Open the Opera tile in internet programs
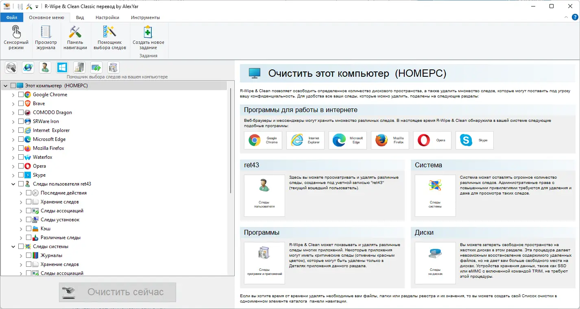 (x=432, y=140)
